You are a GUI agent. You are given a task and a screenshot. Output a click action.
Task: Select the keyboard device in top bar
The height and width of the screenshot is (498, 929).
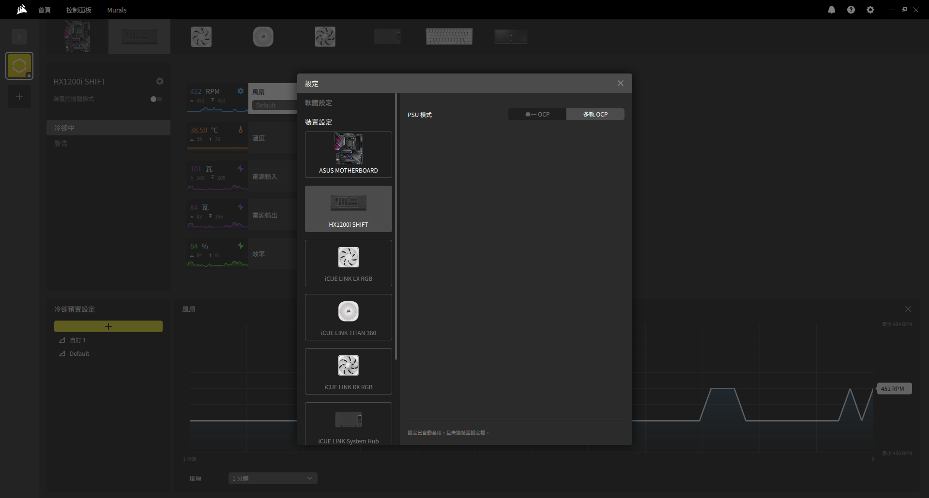click(449, 37)
